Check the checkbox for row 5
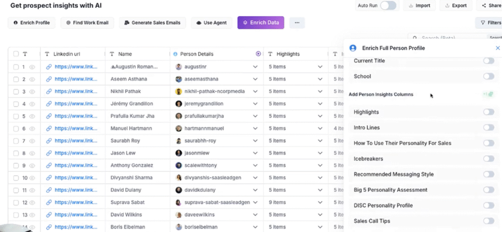 (16, 116)
